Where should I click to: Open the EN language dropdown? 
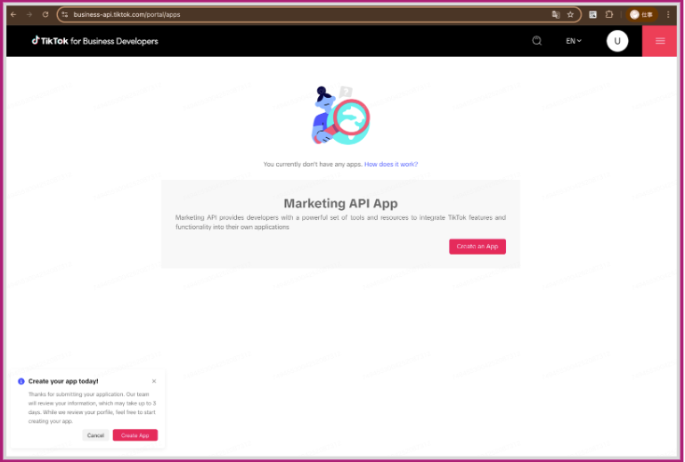573,41
